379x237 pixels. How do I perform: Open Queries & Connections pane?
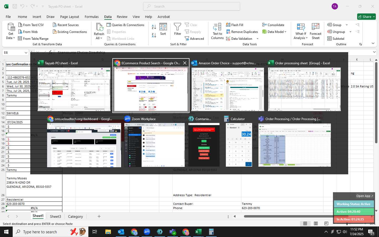coord(126,25)
